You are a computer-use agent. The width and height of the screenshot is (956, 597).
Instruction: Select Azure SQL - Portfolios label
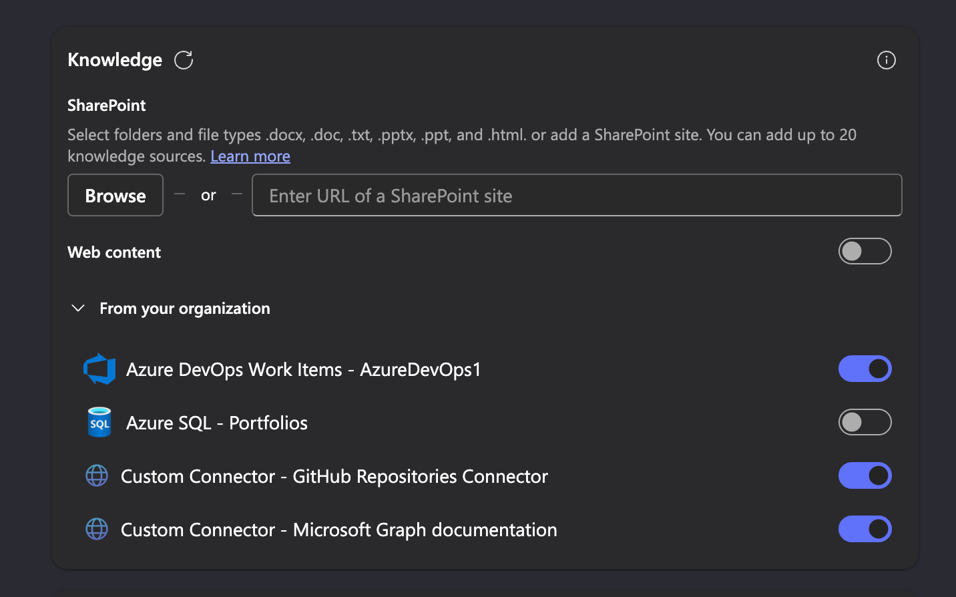click(x=217, y=423)
